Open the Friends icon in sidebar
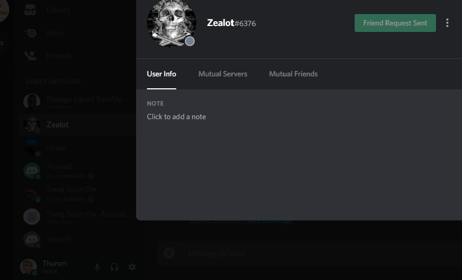The height and width of the screenshot is (280, 462). (30, 56)
